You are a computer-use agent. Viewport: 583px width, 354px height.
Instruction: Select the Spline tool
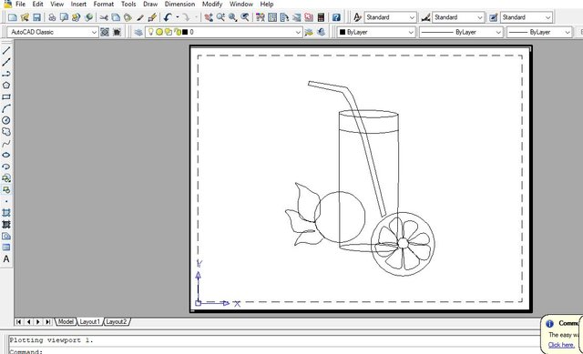pos(6,143)
